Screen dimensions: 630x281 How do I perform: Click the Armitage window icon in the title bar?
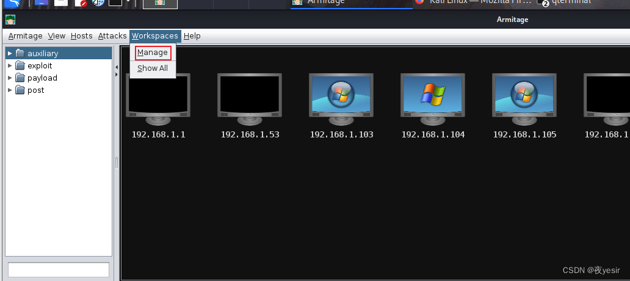point(10,20)
